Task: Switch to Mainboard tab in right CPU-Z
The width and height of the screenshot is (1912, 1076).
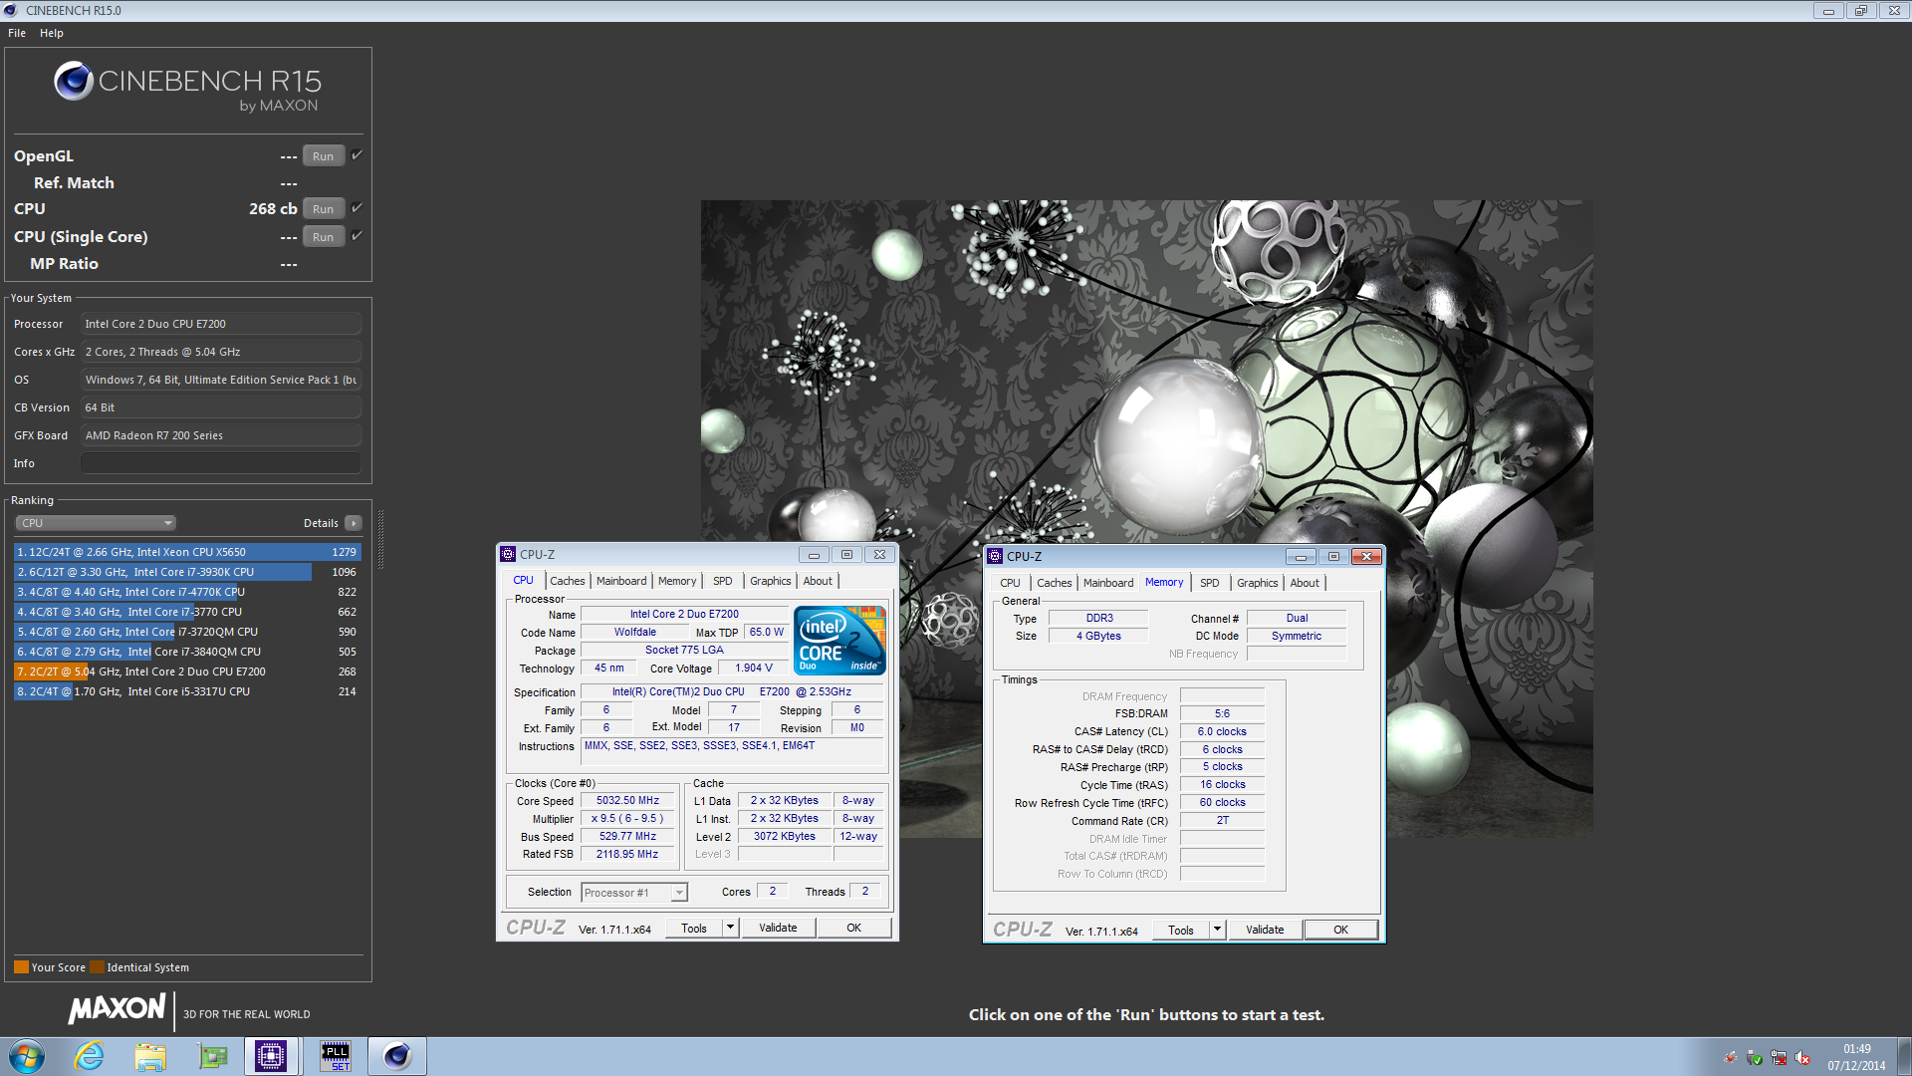Action: click(x=1108, y=583)
